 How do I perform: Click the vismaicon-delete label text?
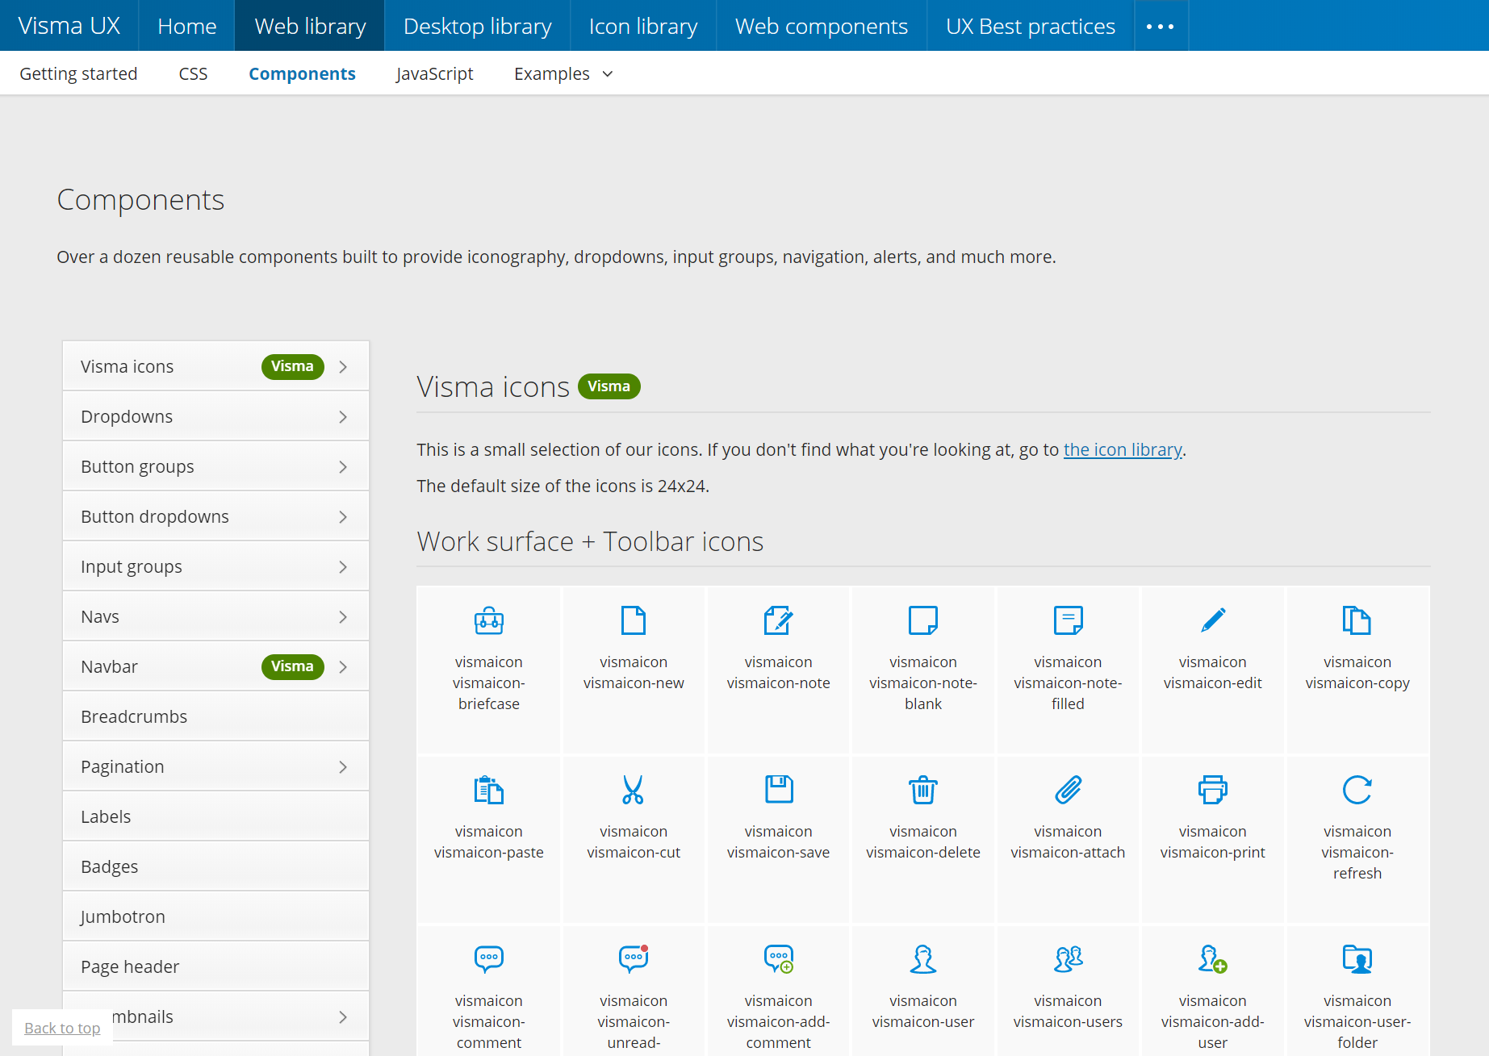pos(923,852)
